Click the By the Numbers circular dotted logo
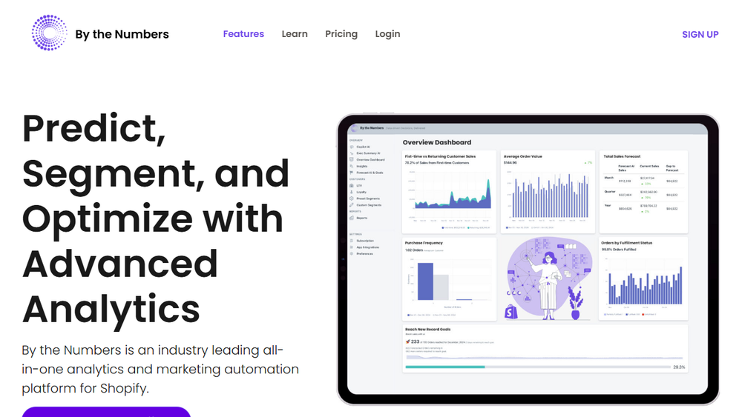The image size is (742, 417). 49,33
